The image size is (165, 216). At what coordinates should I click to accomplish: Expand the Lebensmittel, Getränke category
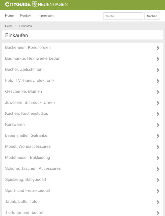[x=82, y=136]
